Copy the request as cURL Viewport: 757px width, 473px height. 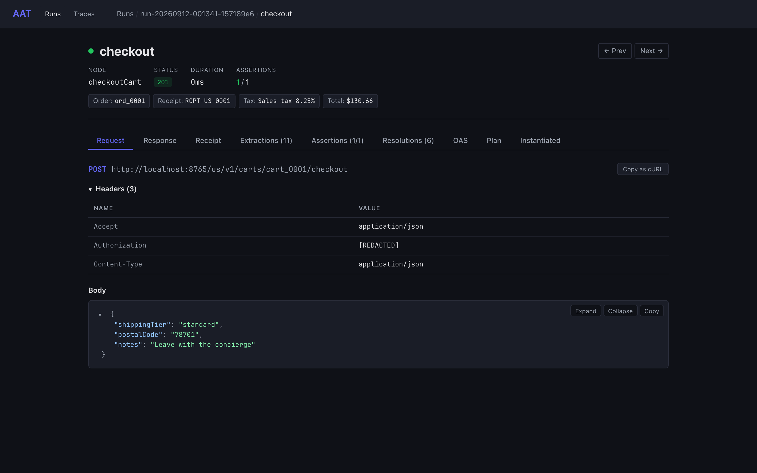coord(642,169)
